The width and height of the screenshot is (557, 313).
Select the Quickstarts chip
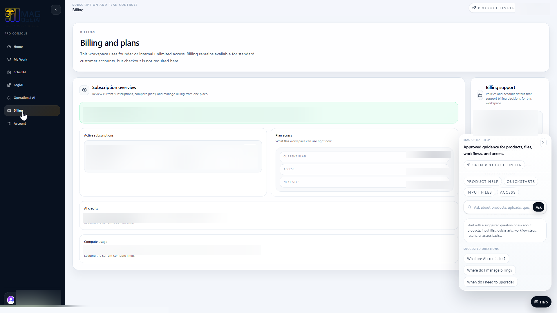click(x=521, y=181)
